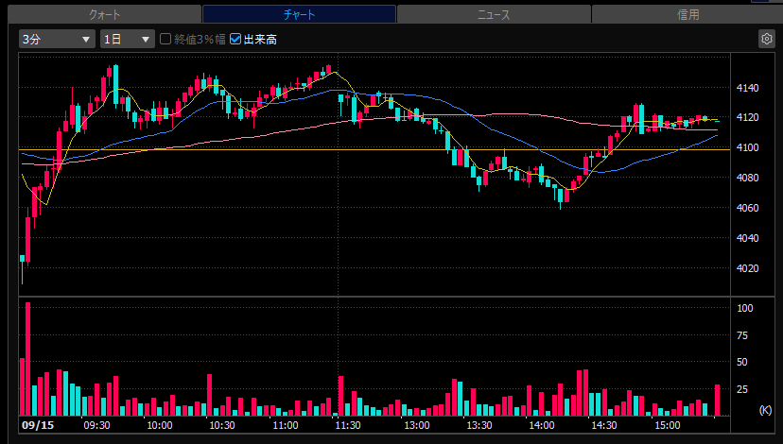The image size is (783, 444).
Task: Click the 14:30 time axis label
Action: point(604,425)
